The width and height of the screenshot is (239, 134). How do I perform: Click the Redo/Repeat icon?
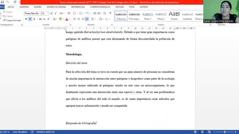coord(15,2)
